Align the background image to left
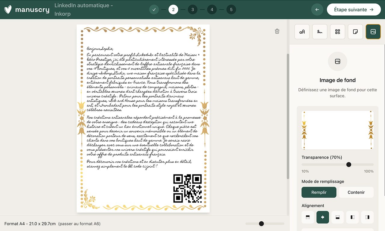Screen dimensions: 385x231 (x=353, y=217)
